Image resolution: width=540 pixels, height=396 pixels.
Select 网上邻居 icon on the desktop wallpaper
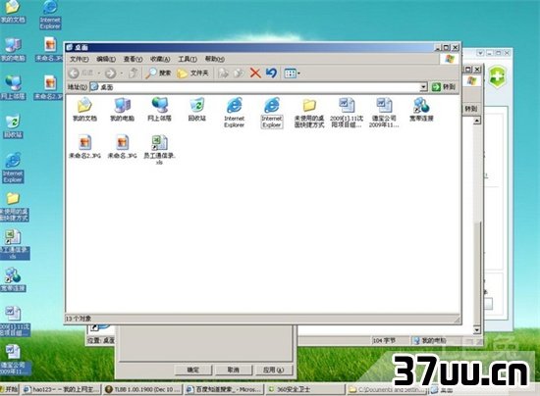13,87
